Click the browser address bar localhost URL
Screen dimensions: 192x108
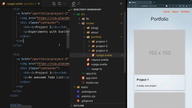(149, 6)
